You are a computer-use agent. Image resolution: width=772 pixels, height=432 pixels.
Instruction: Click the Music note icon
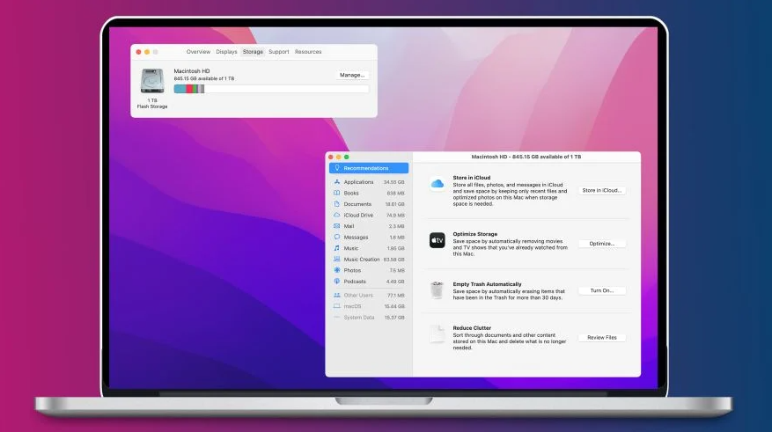click(336, 248)
